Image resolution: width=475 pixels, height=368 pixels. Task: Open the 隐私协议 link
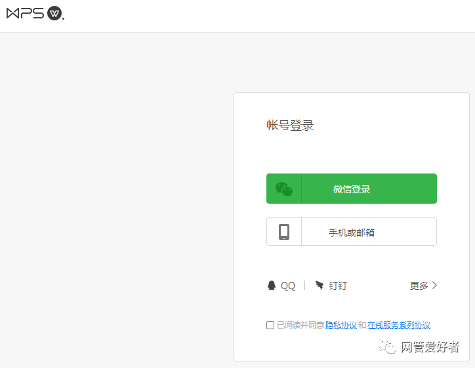pos(341,325)
